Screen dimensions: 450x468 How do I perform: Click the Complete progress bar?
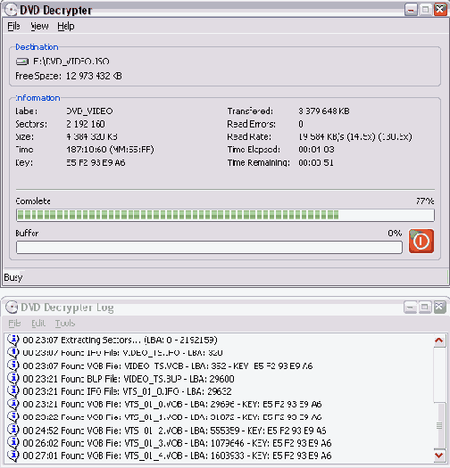coord(225,215)
